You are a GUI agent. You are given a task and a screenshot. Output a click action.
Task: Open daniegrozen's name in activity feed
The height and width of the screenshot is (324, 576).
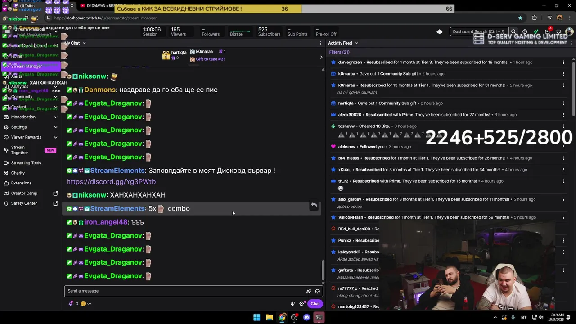pos(350,63)
